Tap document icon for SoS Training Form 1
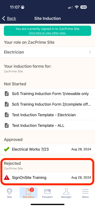Image resolution: width=95 pixels, height=207 pixels. click(7, 94)
